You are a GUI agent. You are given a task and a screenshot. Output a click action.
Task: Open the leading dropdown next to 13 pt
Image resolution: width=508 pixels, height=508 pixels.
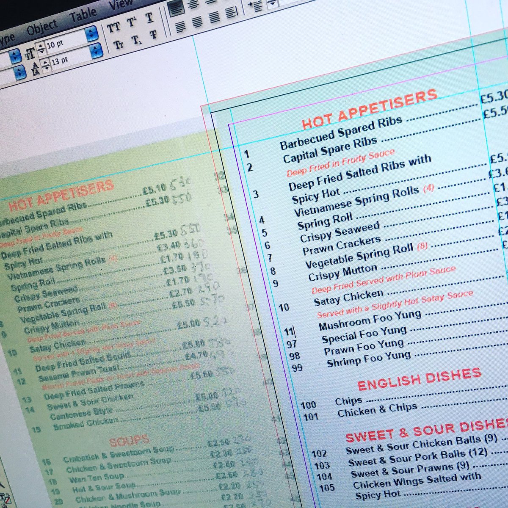click(97, 51)
